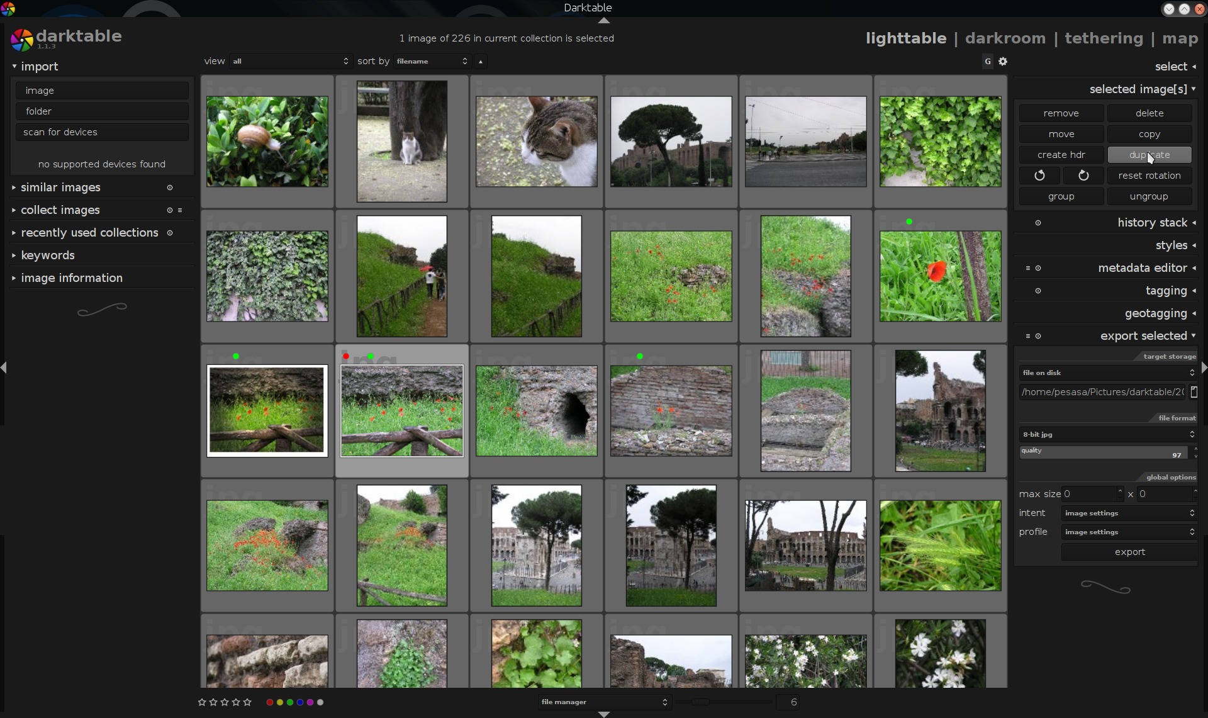Expand the styles module
Image resolution: width=1208 pixels, height=718 pixels.
pos(1175,245)
